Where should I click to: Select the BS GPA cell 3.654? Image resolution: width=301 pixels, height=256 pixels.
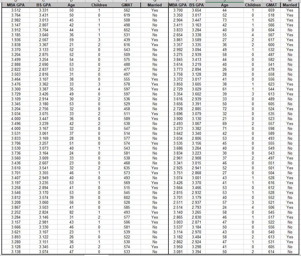(x=197, y=10)
